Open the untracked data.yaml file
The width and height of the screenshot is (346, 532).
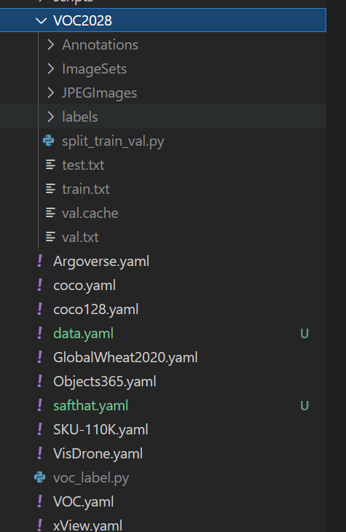pyautogui.click(x=84, y=334)
